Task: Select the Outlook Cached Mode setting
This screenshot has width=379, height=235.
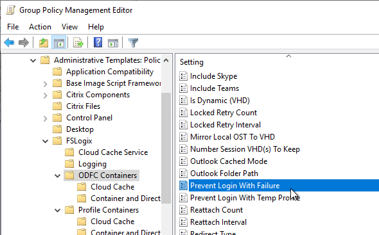Action: [x=229, y=161]
